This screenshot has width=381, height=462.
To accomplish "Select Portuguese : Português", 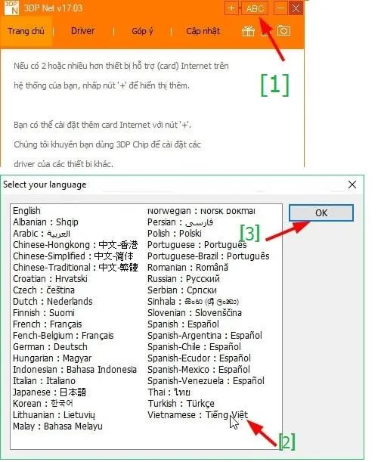I will (197, 244).
